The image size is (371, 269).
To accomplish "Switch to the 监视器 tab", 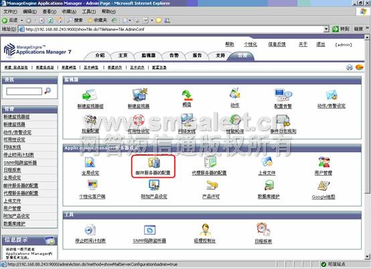I will pos(149,56).
